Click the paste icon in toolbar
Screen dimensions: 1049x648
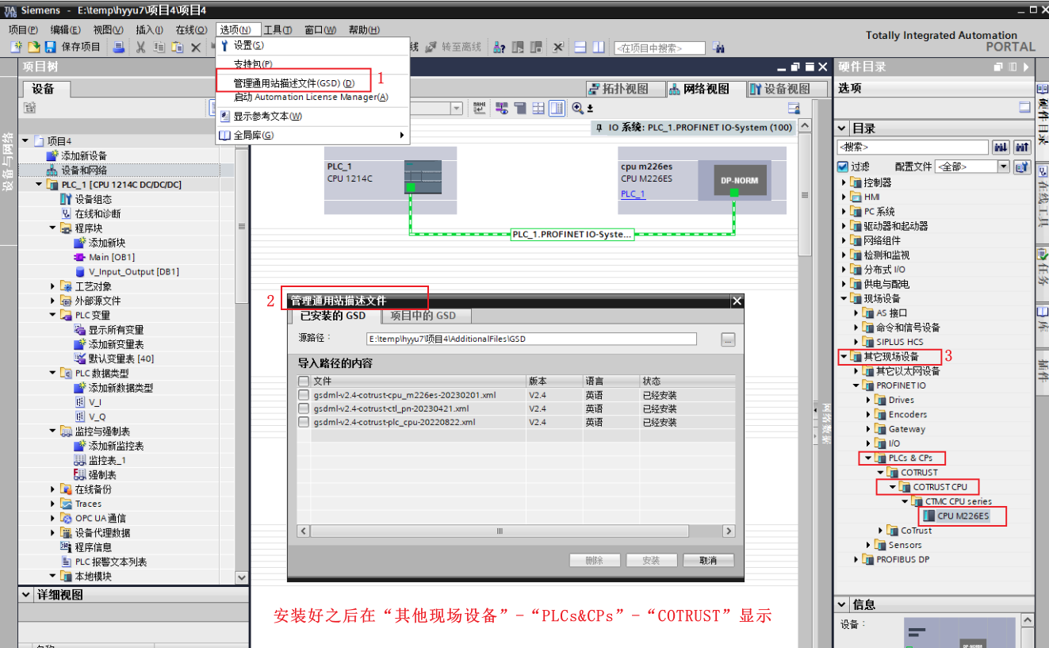[x=178, y=47]
